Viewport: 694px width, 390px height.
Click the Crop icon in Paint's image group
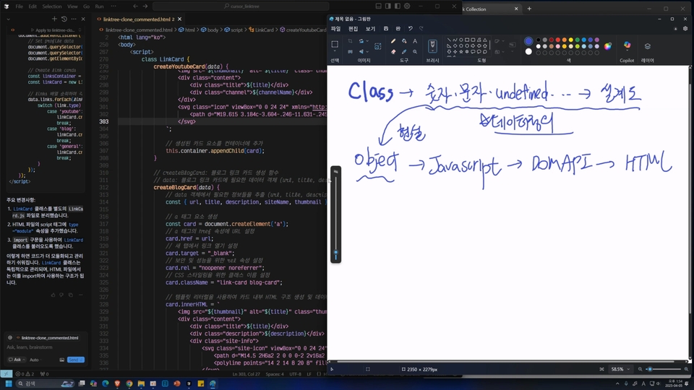coord(350,41)
